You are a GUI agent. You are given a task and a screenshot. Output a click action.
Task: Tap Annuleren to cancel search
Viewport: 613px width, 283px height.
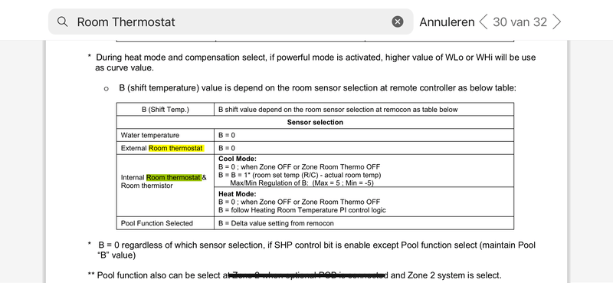(x=447, y=22)
